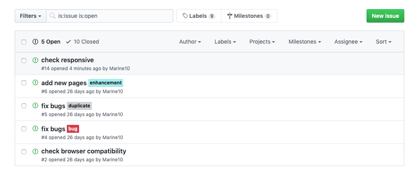Screen dimensions: 419x174
Task: Open the 'add new pages' issue
Action: click(64, 83)
